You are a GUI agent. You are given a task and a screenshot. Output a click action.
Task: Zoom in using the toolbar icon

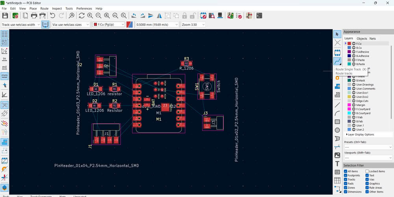(x=90, y=16)
